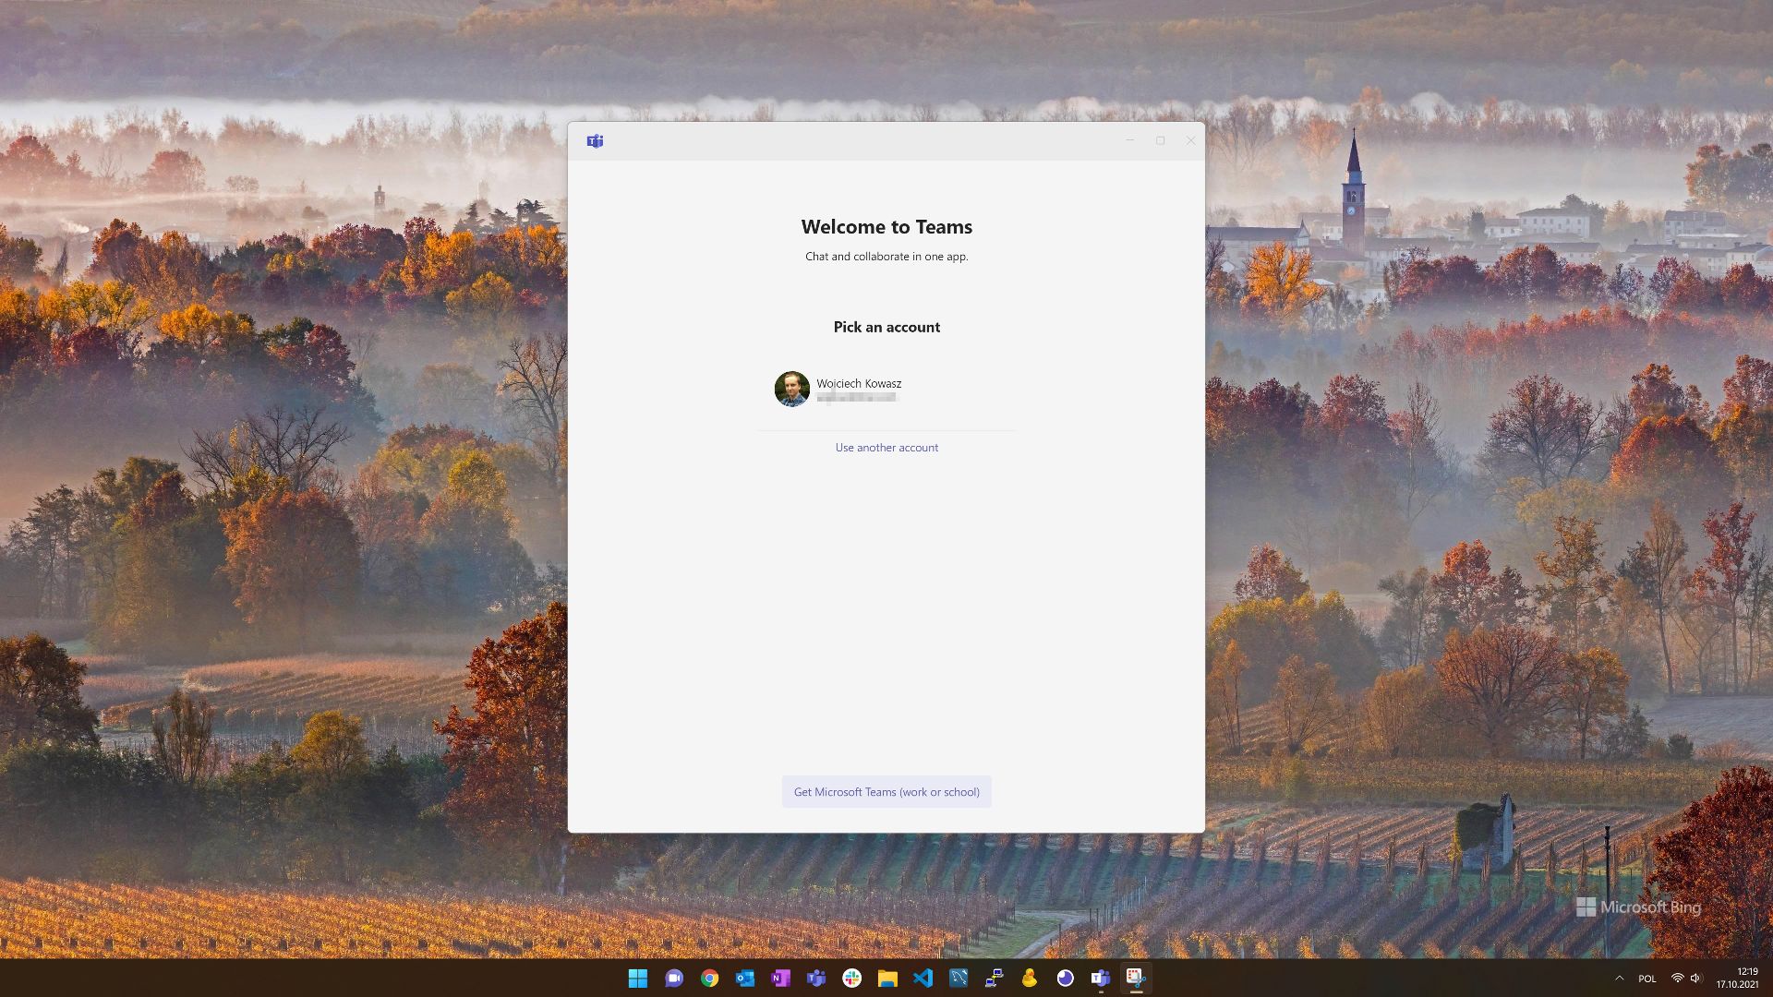Open Google Chrome from the taskbar
The width and height of the screenshot is (1773, 997).
[x=709, y=979]
